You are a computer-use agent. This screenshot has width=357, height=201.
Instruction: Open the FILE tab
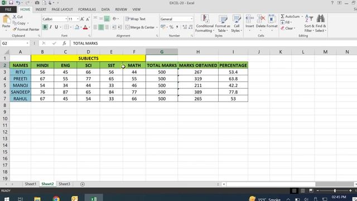click(x=8, y=9)
